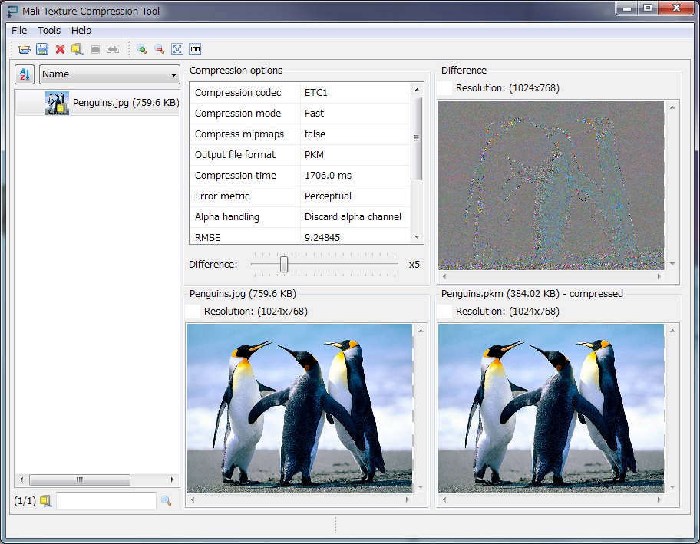Click the compress icon in the toolbar
The image size is (700, 544).
click(77, 49)
